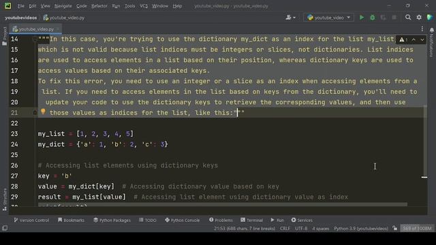Image resolution: width=436 pixels, height=245 pixels.
Task: Toggle the fold marker at line 21
Action: coord(35,112)
